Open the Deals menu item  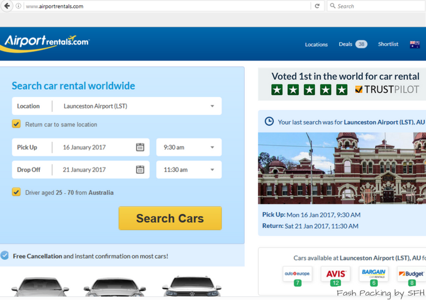(345, 44)
